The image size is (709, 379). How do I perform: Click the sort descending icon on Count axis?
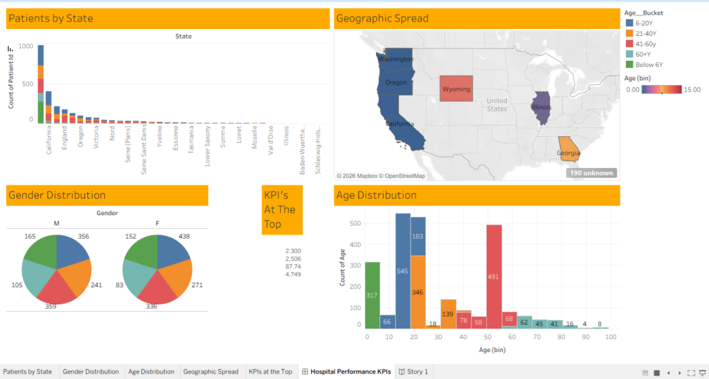pyautogui.click(x=10, y=48)
